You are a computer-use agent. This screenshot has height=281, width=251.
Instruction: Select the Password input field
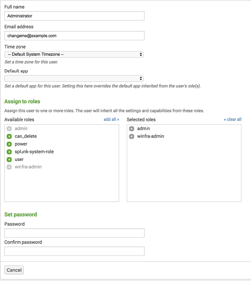[x=74, y=233]
